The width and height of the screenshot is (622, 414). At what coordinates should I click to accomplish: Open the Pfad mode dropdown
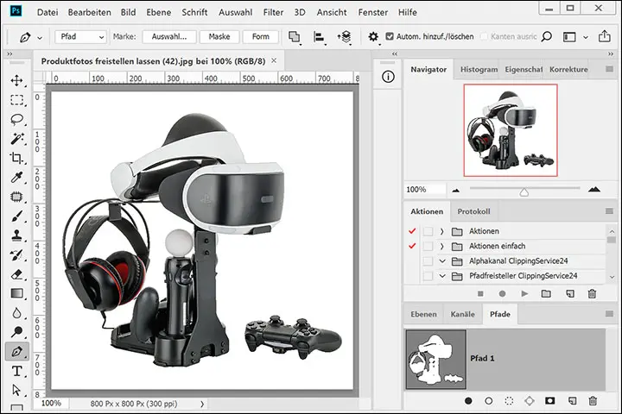[79, 37]
